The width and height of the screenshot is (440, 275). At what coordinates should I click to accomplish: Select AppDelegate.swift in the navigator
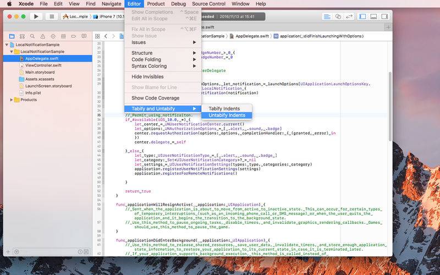pyautogui.click(x=48, y=58)
